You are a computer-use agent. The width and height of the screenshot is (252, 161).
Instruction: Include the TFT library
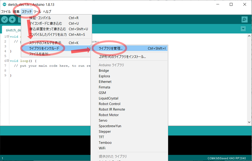coord(129,137)
